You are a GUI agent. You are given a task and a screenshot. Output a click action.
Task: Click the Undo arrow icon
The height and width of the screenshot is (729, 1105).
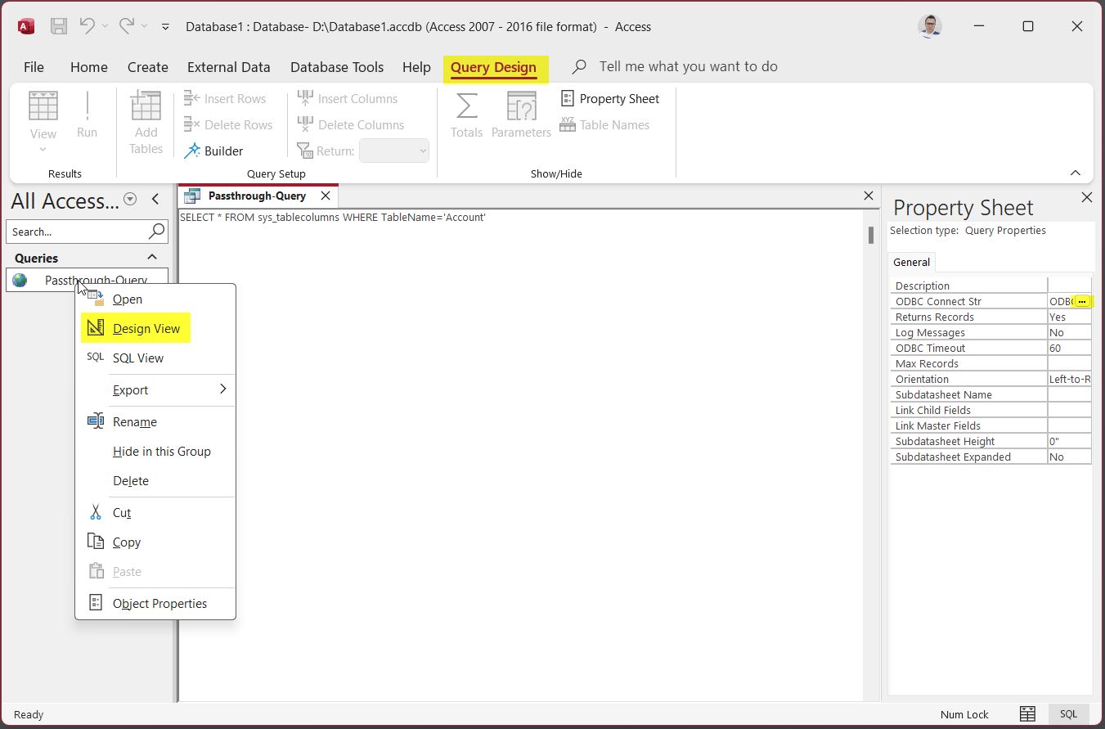coord(87,26)
